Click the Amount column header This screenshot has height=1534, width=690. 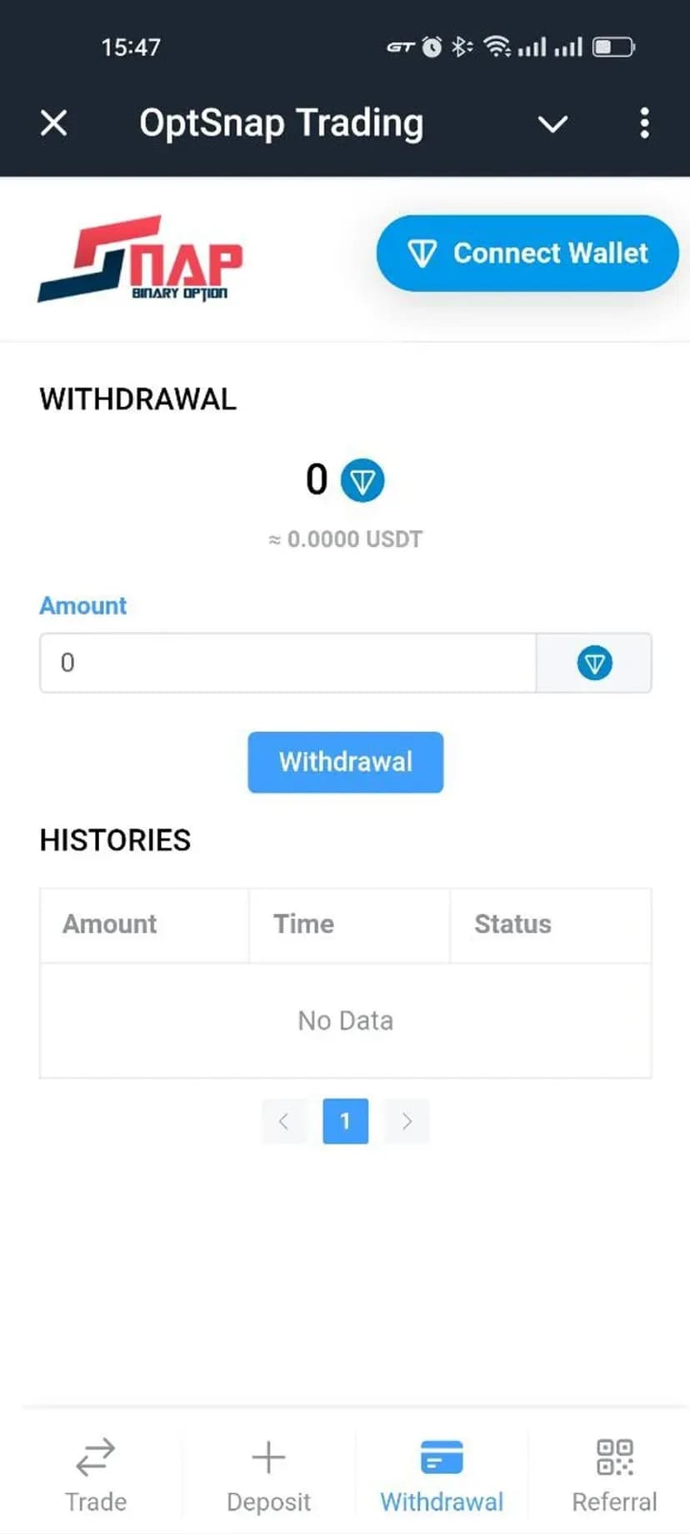110,924
